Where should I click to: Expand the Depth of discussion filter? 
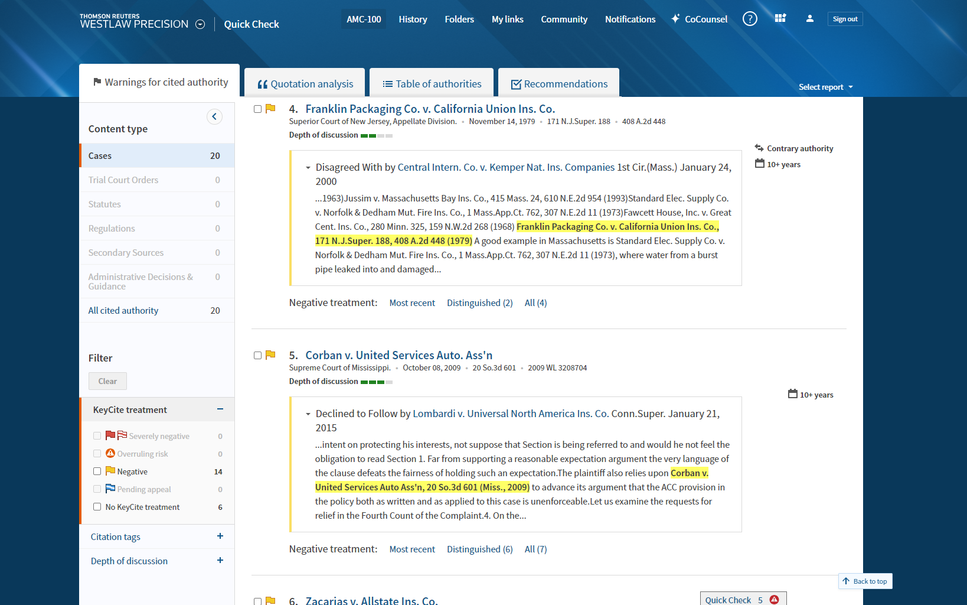(220, 561)
